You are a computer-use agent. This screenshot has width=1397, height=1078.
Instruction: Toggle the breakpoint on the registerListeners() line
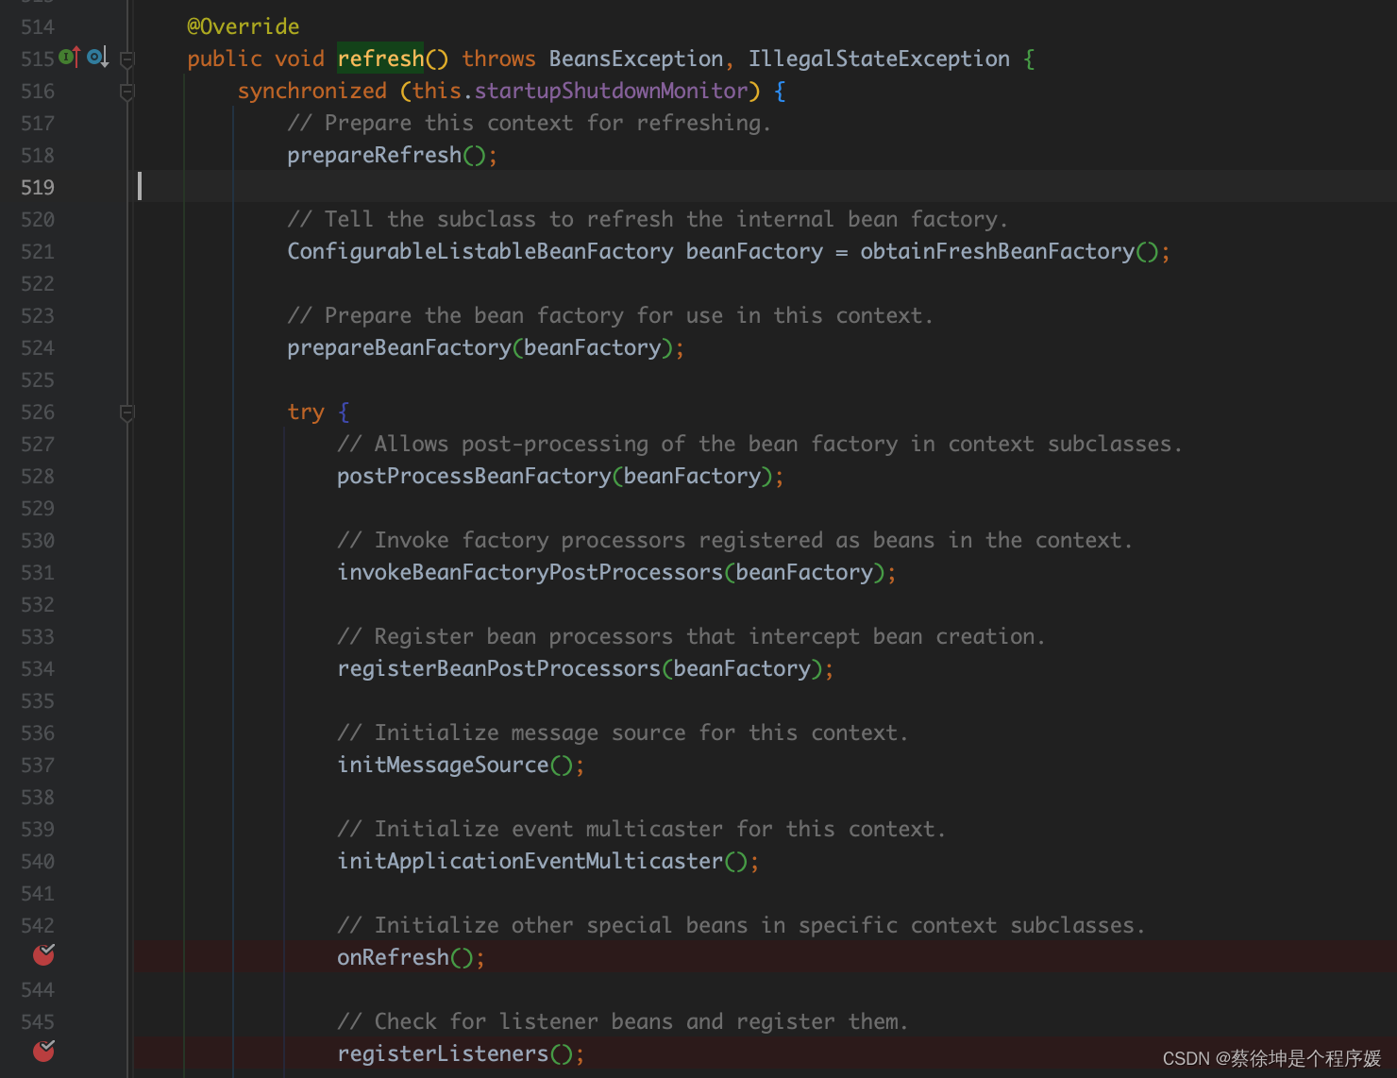pyautogui.click(x=43, y=1052)
